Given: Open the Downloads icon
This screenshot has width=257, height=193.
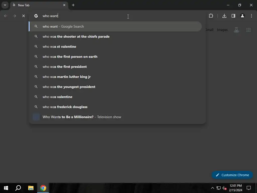Looking at the screenshot, I should [224, 16].
